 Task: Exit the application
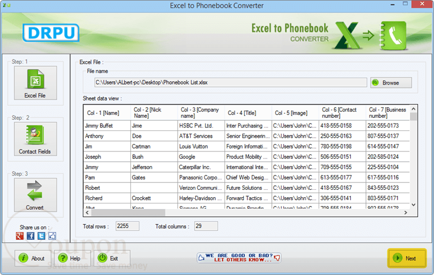pyautogui.click(x=112, y=258)
